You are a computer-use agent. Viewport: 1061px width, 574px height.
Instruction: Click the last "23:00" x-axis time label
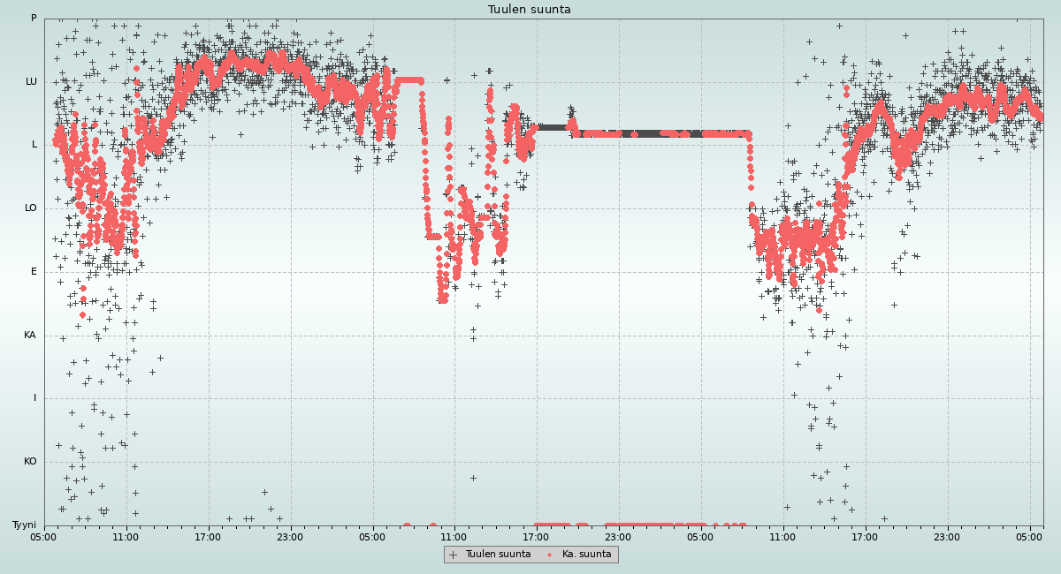[947, 537]
